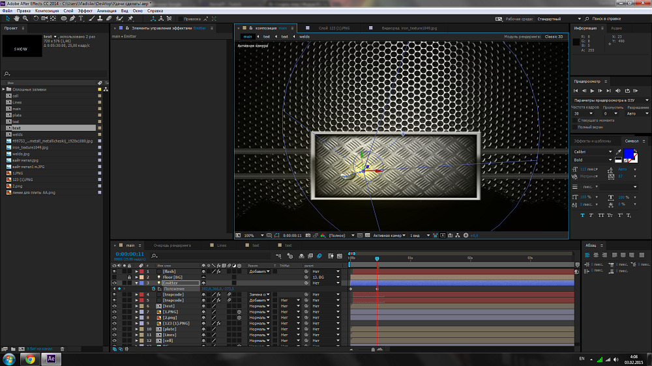The height and width of the screenshot is (366, 652).
Task: Toggle visibility of Emitter layer
Action: point(114,283)
